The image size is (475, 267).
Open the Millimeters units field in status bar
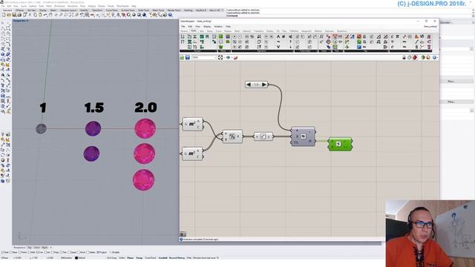[x=66, y=258]
